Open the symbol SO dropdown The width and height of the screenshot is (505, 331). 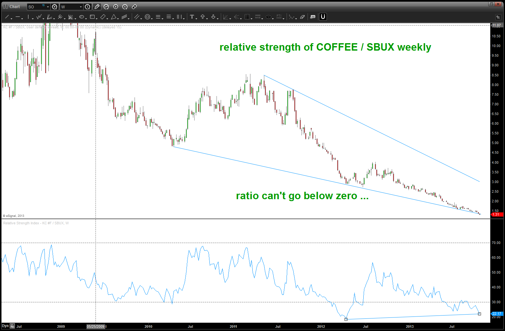pos(48,7)
